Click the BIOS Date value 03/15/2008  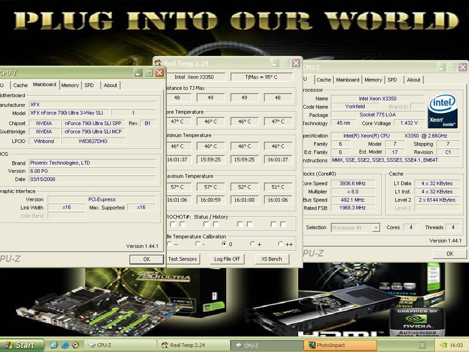tap(93, 179)
